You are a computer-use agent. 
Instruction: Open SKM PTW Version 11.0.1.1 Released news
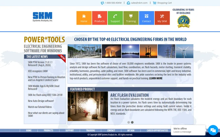coord(40,64)
